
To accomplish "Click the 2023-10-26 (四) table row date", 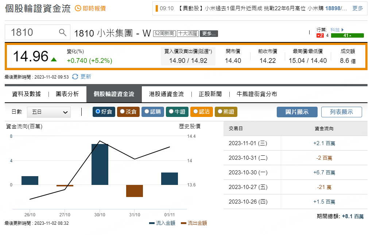I will point(248,202).
